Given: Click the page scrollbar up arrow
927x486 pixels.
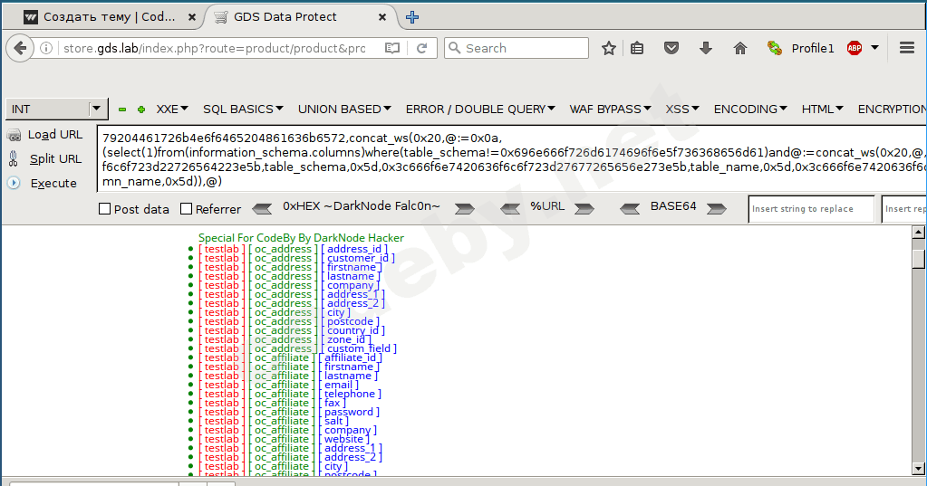Looking at the screenshot, I should [x=918, y=232].
